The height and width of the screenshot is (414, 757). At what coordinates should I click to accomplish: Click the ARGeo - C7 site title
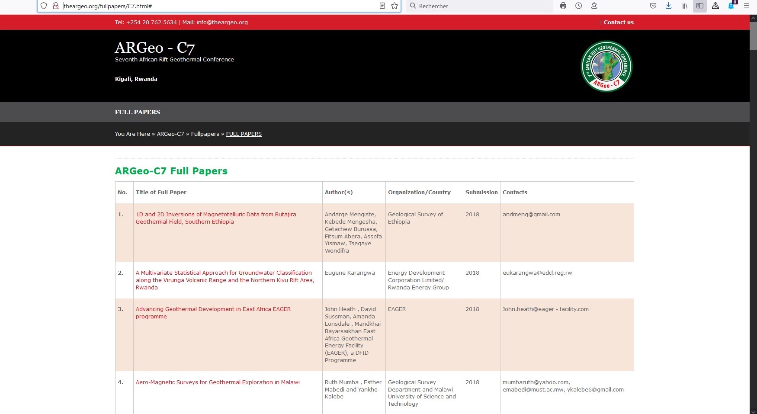click(155, 48)
